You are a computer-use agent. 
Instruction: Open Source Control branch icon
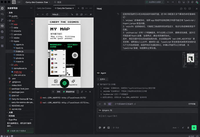coord(2,20)
